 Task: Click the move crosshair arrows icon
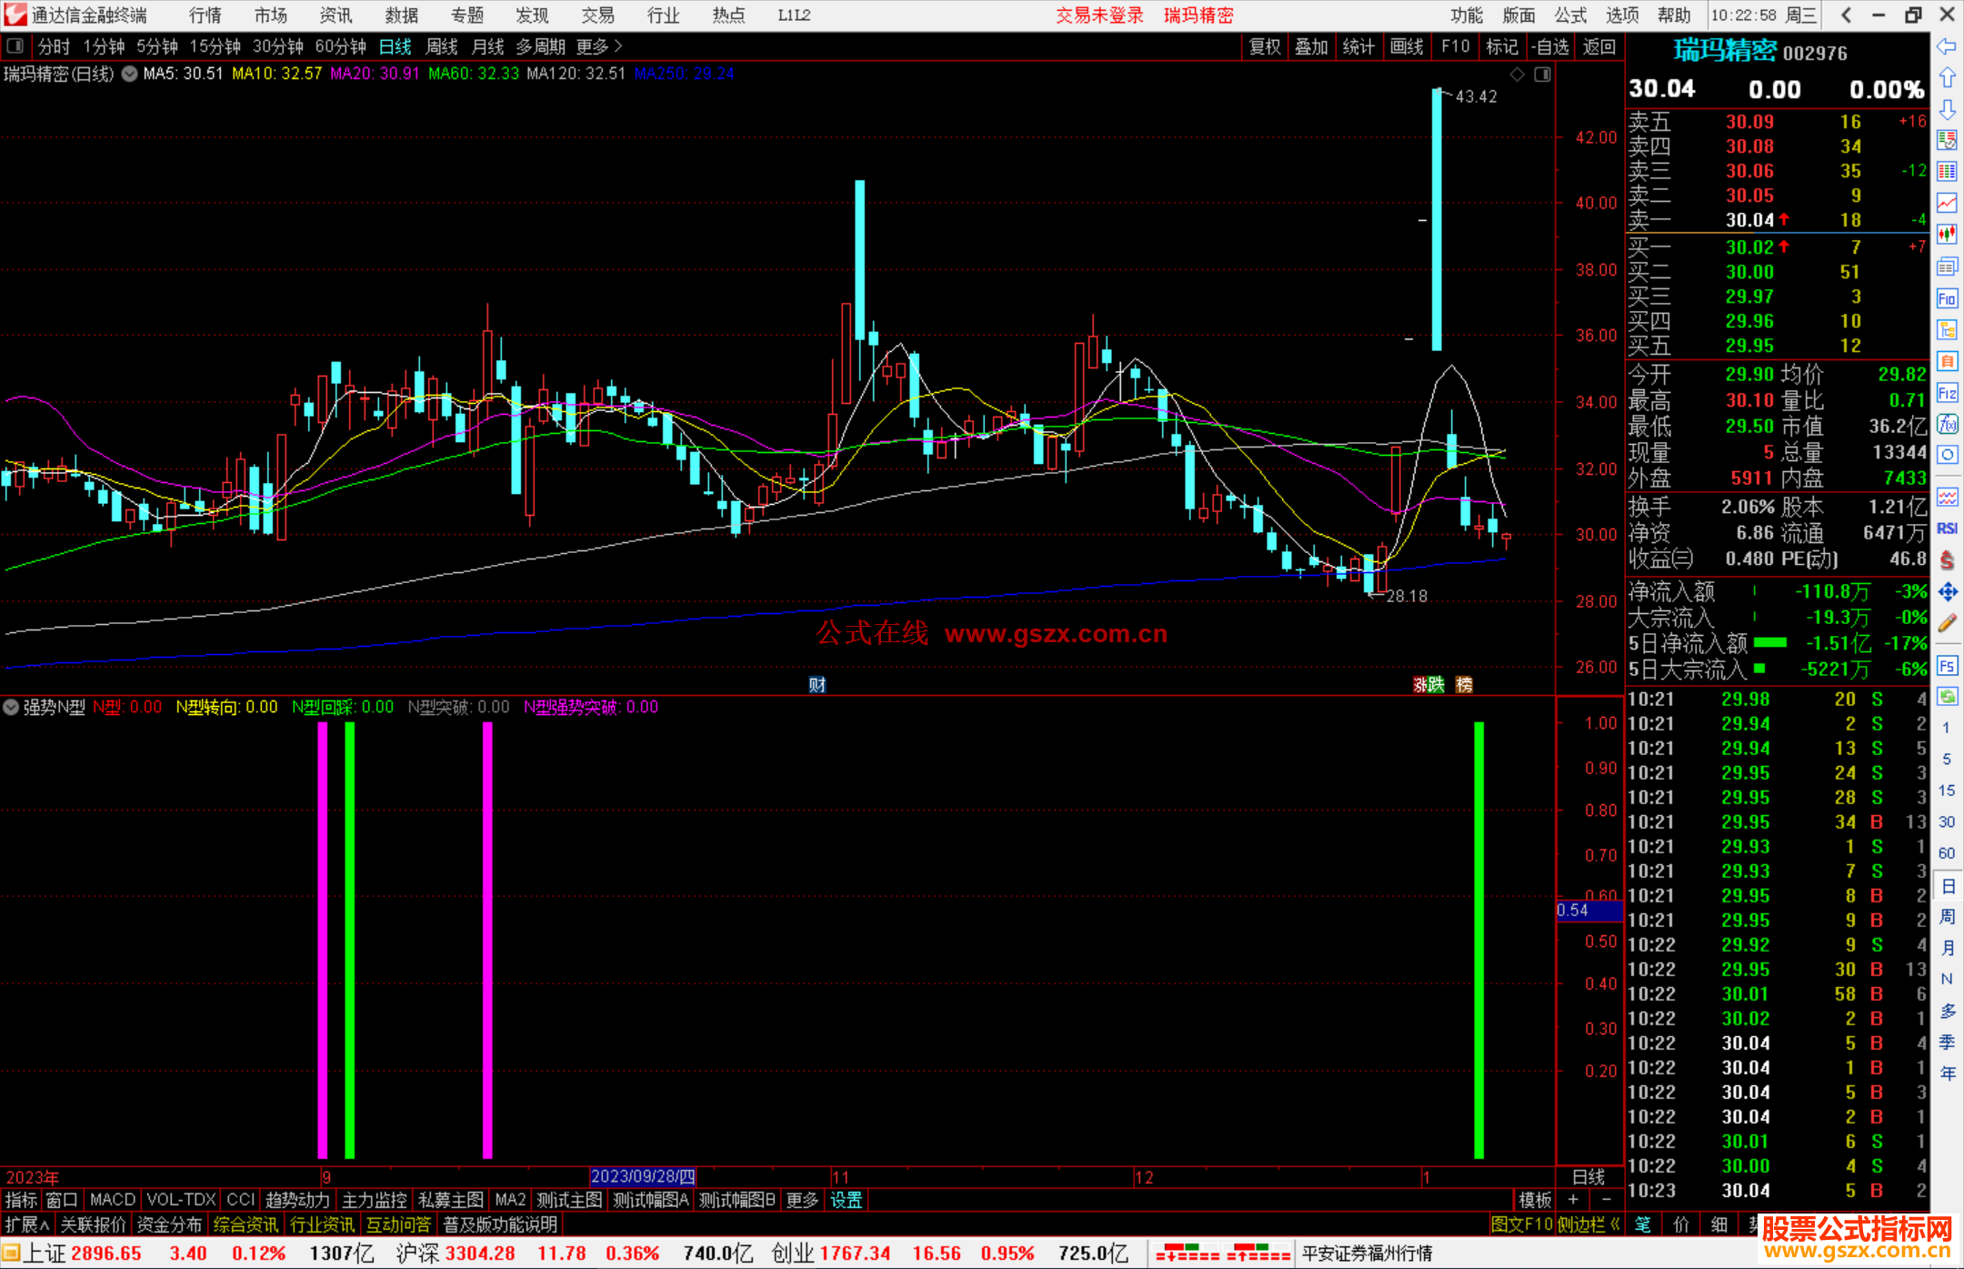click(1947, 592)
